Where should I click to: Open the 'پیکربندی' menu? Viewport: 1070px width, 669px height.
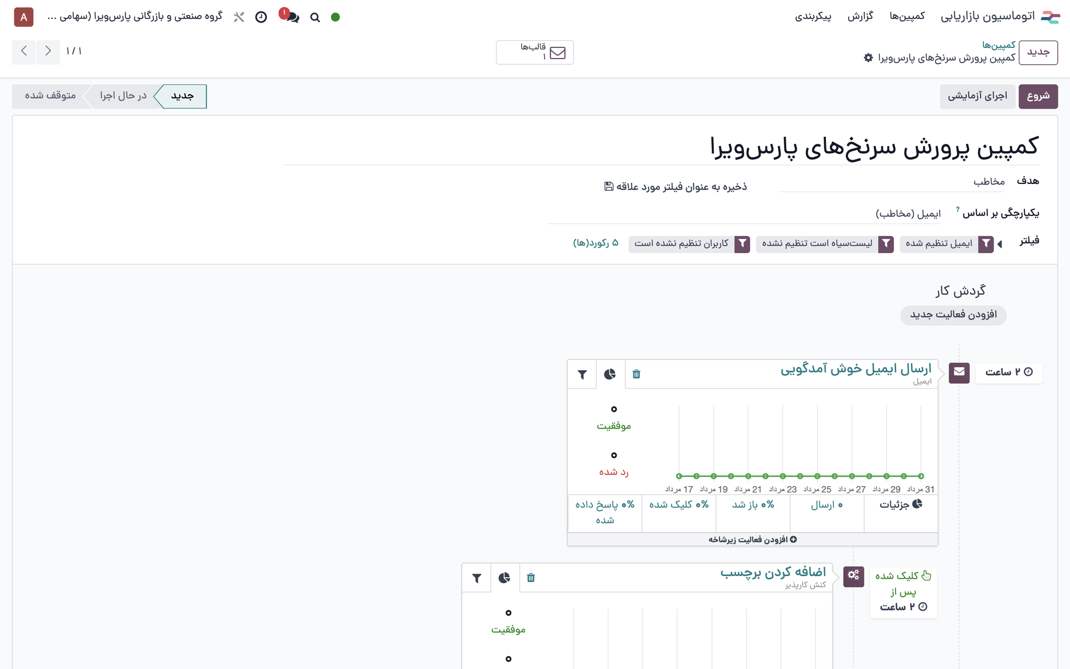pos(813,16)
